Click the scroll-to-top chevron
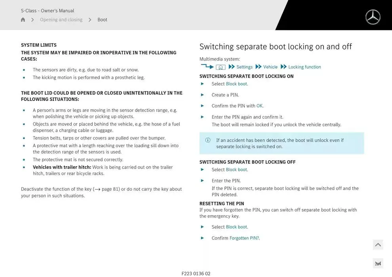Viewport: 392px width, 277px height. 377,245
